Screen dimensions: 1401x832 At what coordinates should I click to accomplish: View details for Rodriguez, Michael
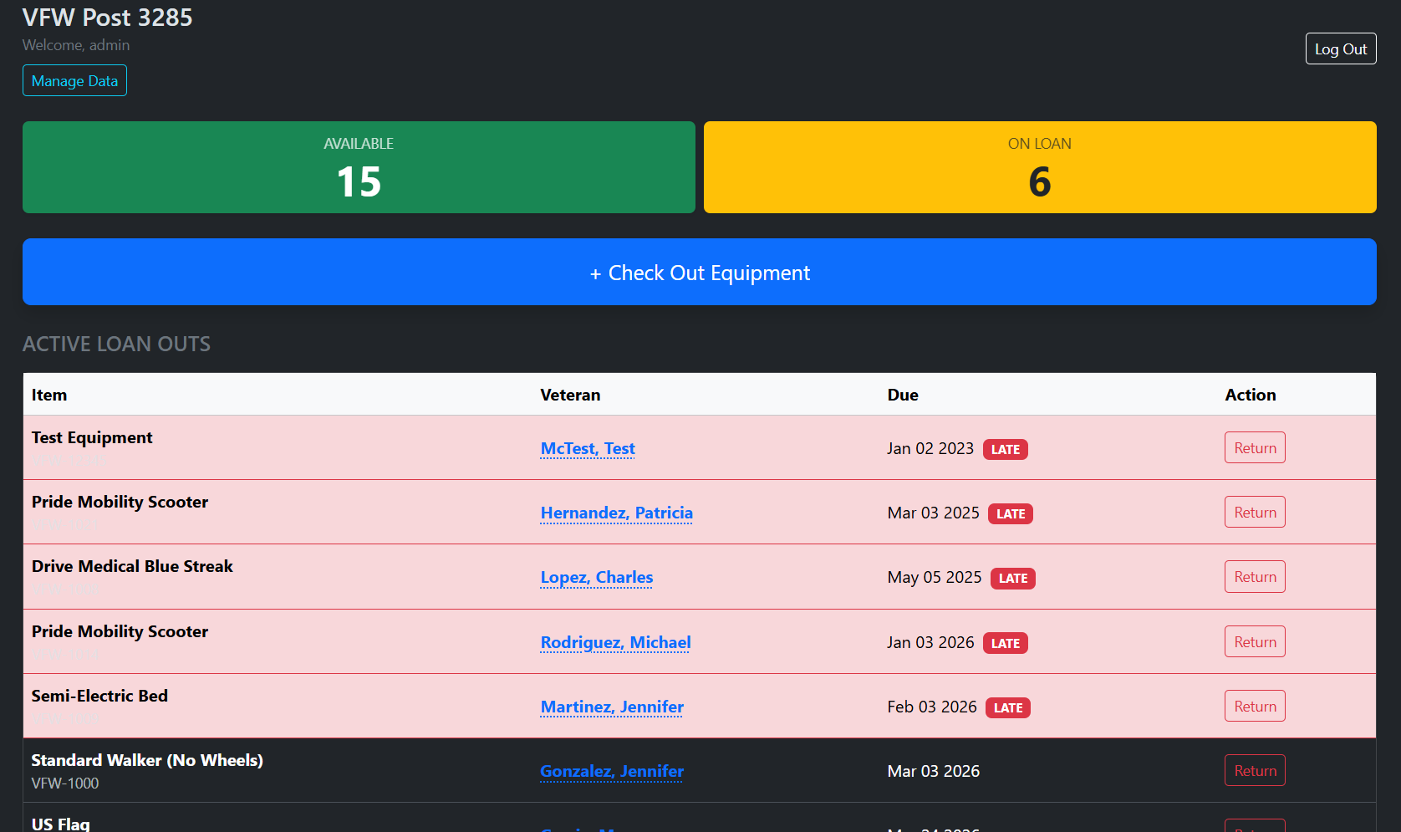pyautogui.click(x=614, y=642)
